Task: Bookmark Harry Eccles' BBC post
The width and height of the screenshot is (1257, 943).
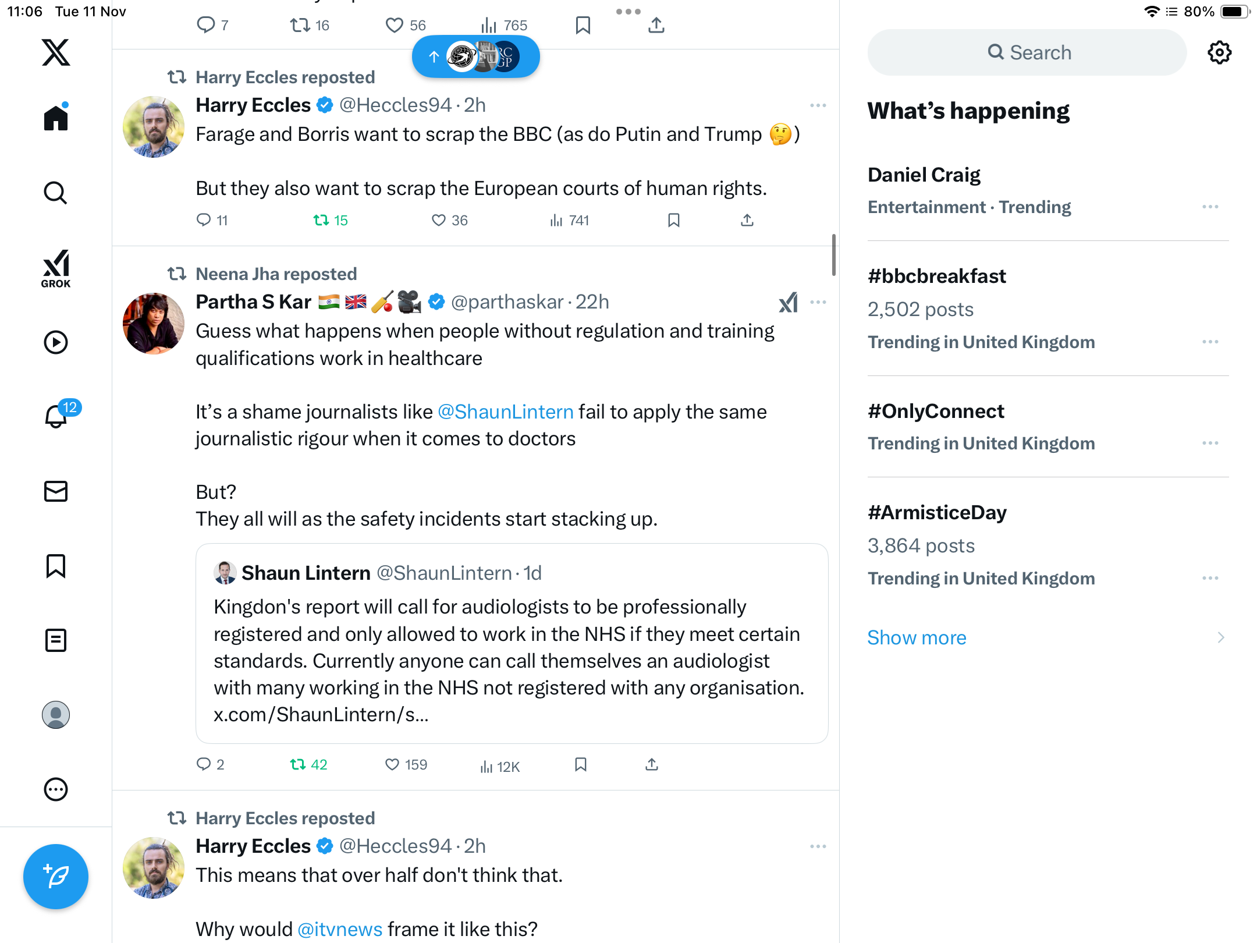Action: tap(674, 220)
